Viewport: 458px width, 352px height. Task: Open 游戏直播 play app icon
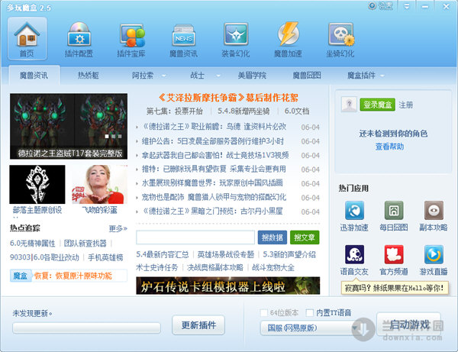pos(434,254)
